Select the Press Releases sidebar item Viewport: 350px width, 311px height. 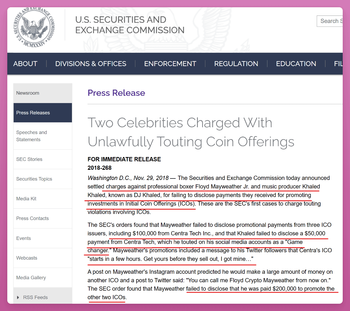(x=33, y=113)
